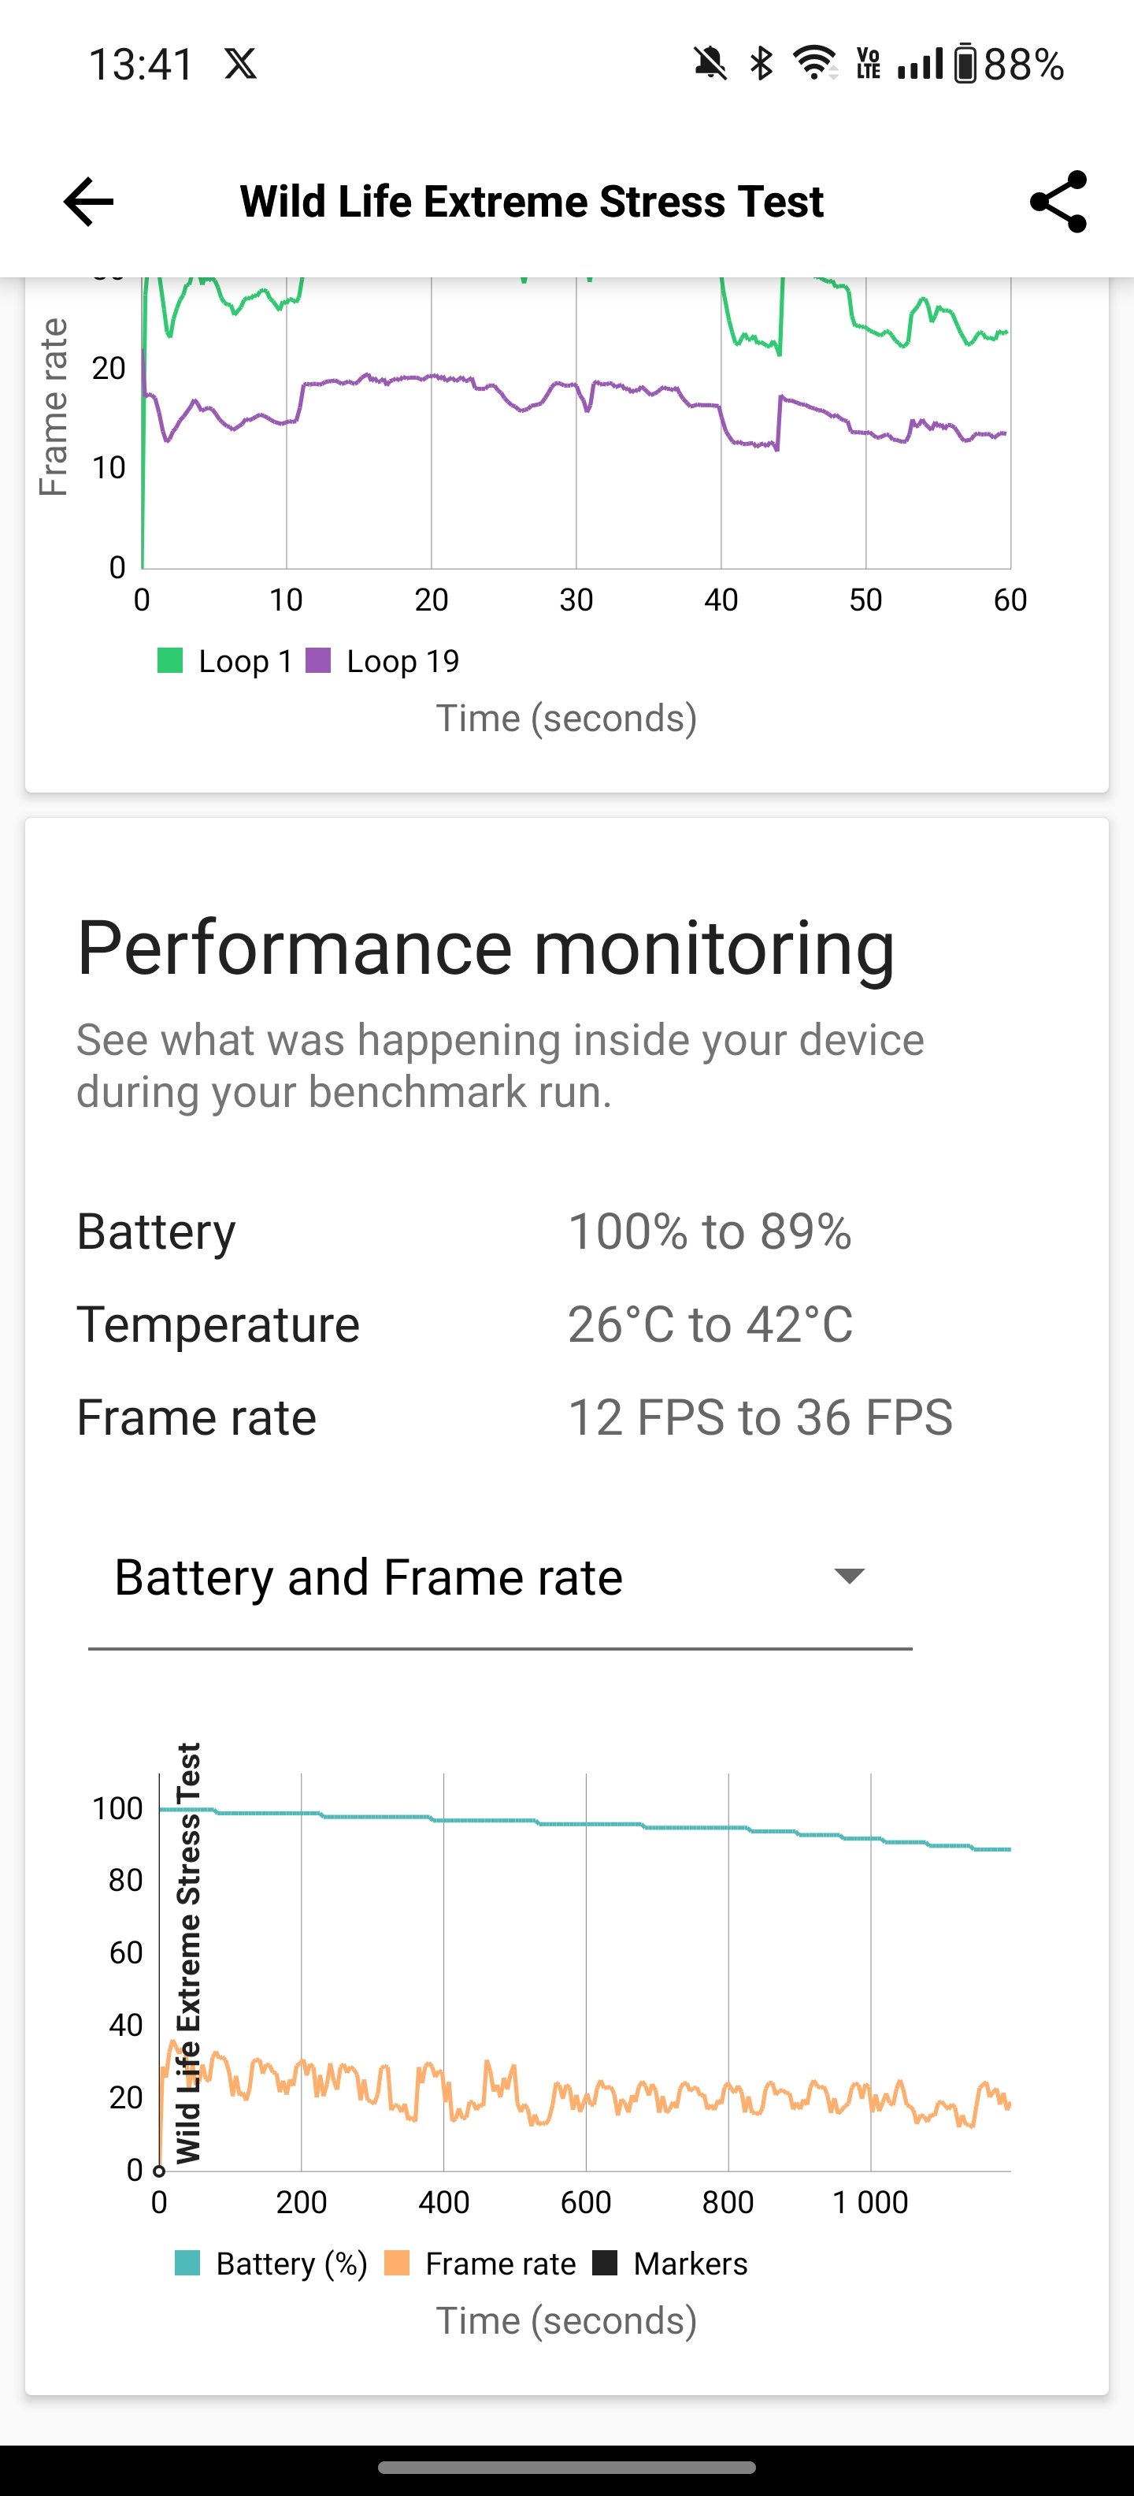Toggle the Frame rate legend series
Image resolution: width=1134 pixels, height=2496 pixels.
point(480,2264)
